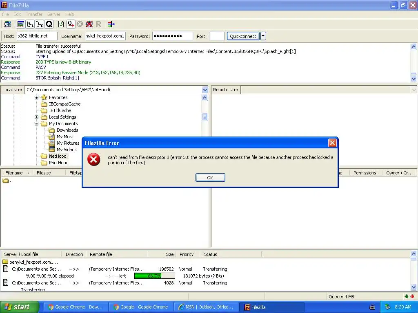Click the transfer queue scroll down arrow
418x313 pixels.
414,287
